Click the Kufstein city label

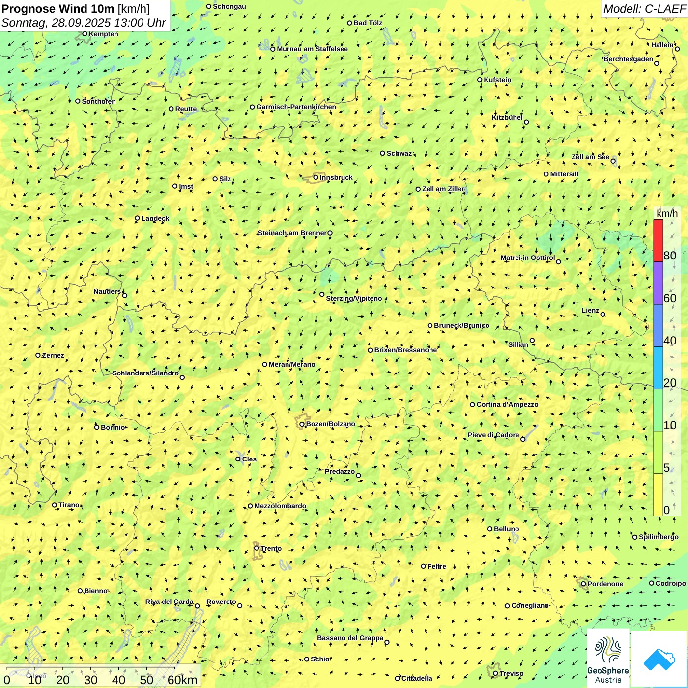[497, 80]
